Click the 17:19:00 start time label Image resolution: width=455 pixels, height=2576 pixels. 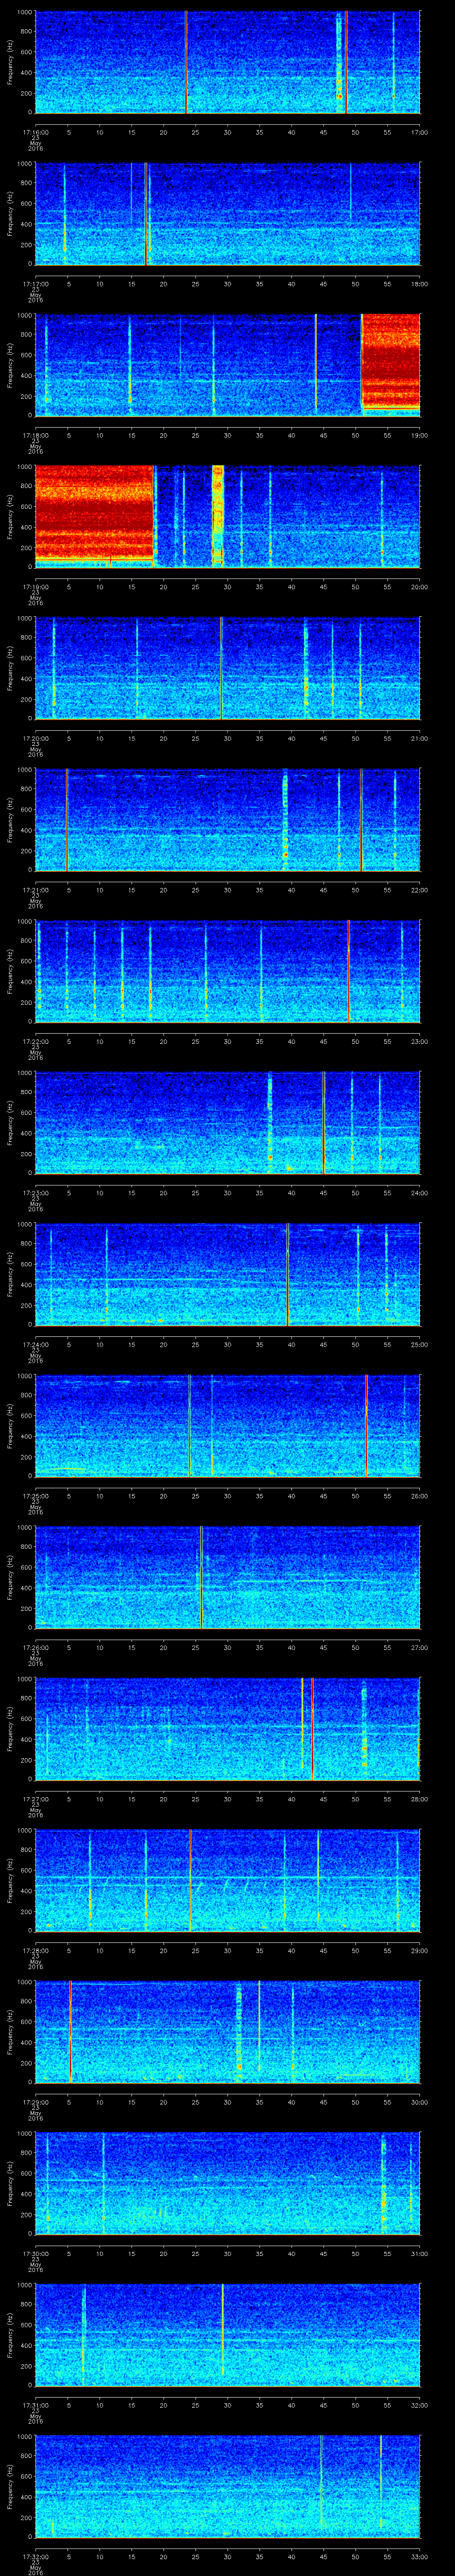(x=35, y=587)
